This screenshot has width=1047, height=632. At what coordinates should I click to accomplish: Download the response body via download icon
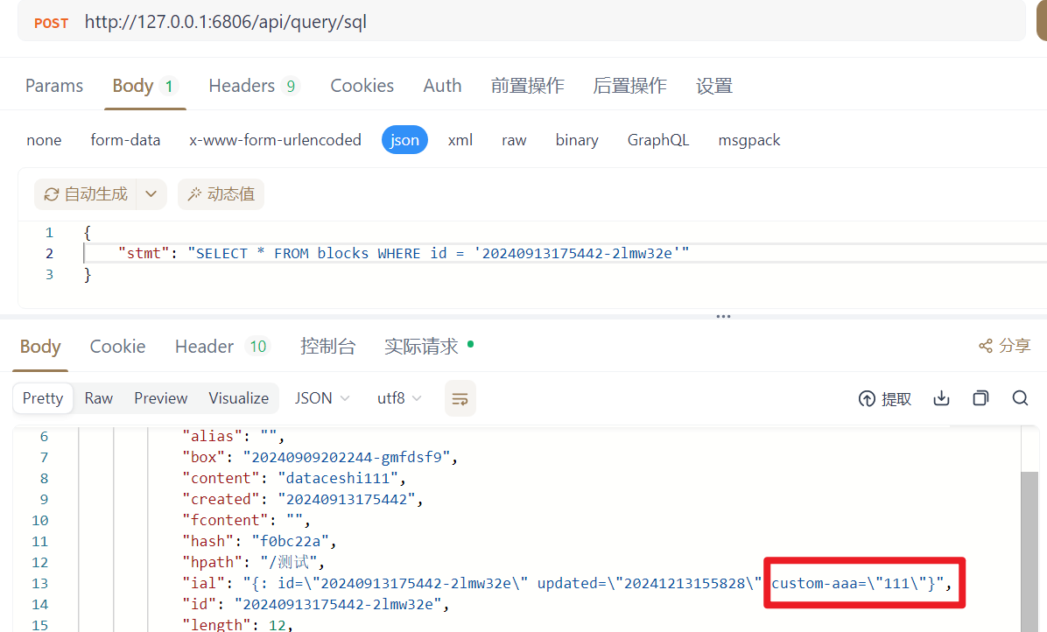tap(940, 397)
